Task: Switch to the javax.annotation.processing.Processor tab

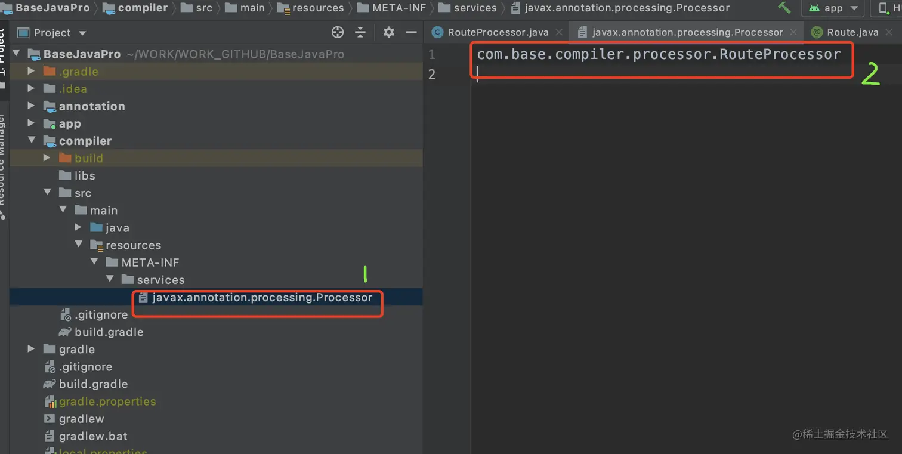Action: pyautogui.click(x=687, y=32)
